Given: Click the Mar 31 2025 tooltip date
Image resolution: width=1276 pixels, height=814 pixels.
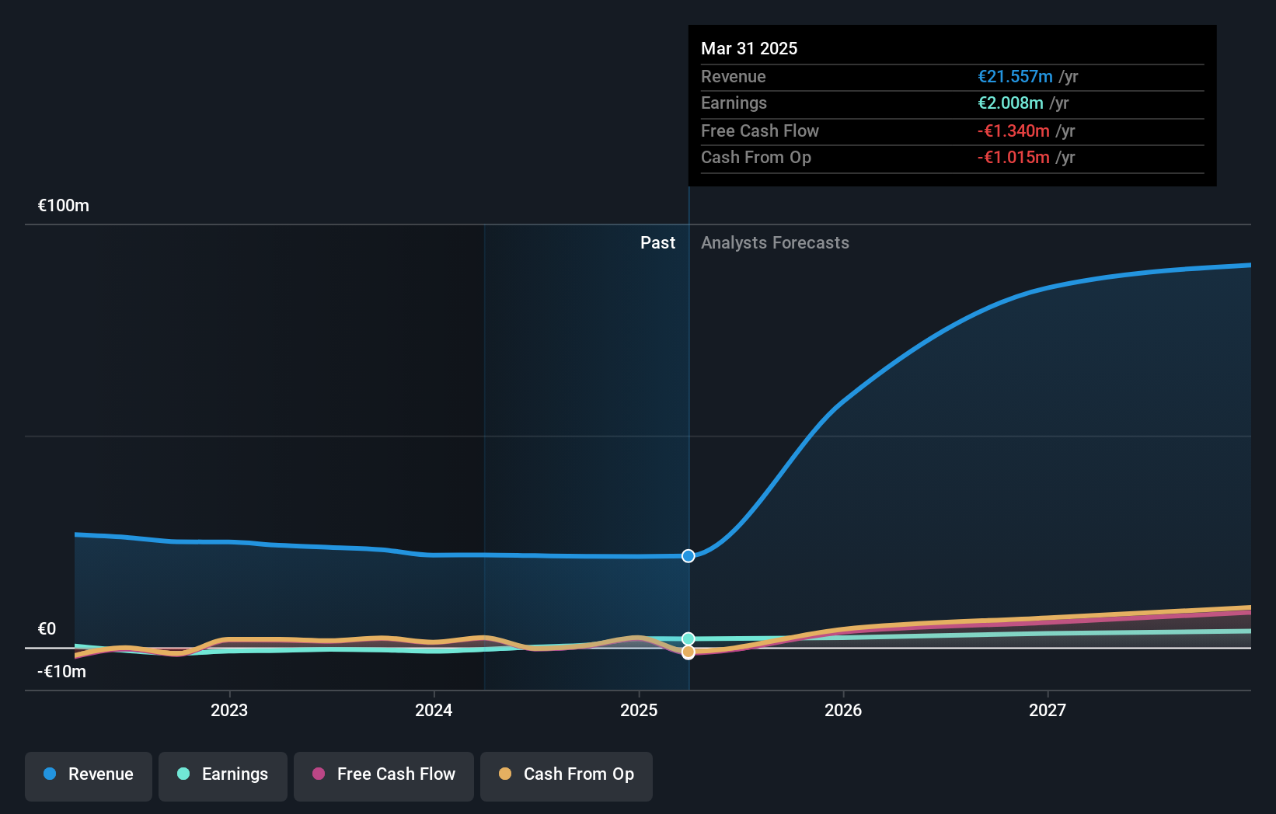Looking at the screenshot, I should pos(749,48).
